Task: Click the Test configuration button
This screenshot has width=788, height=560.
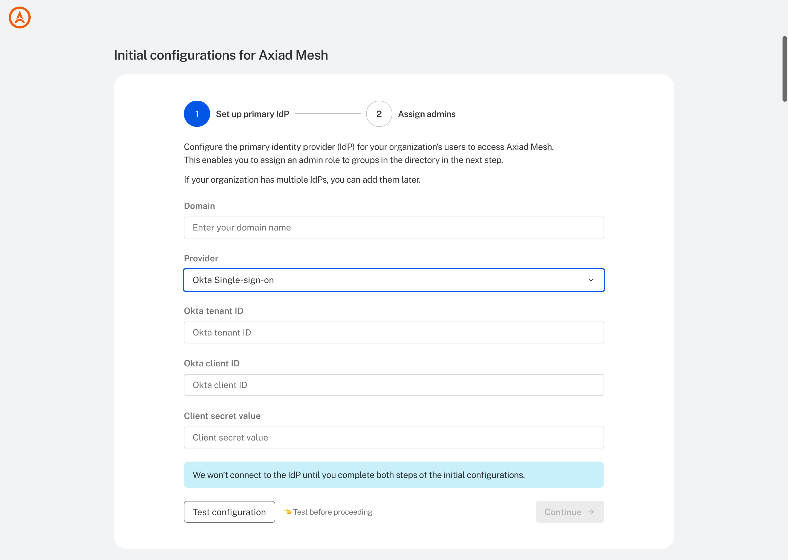Action: coord(230,512)
